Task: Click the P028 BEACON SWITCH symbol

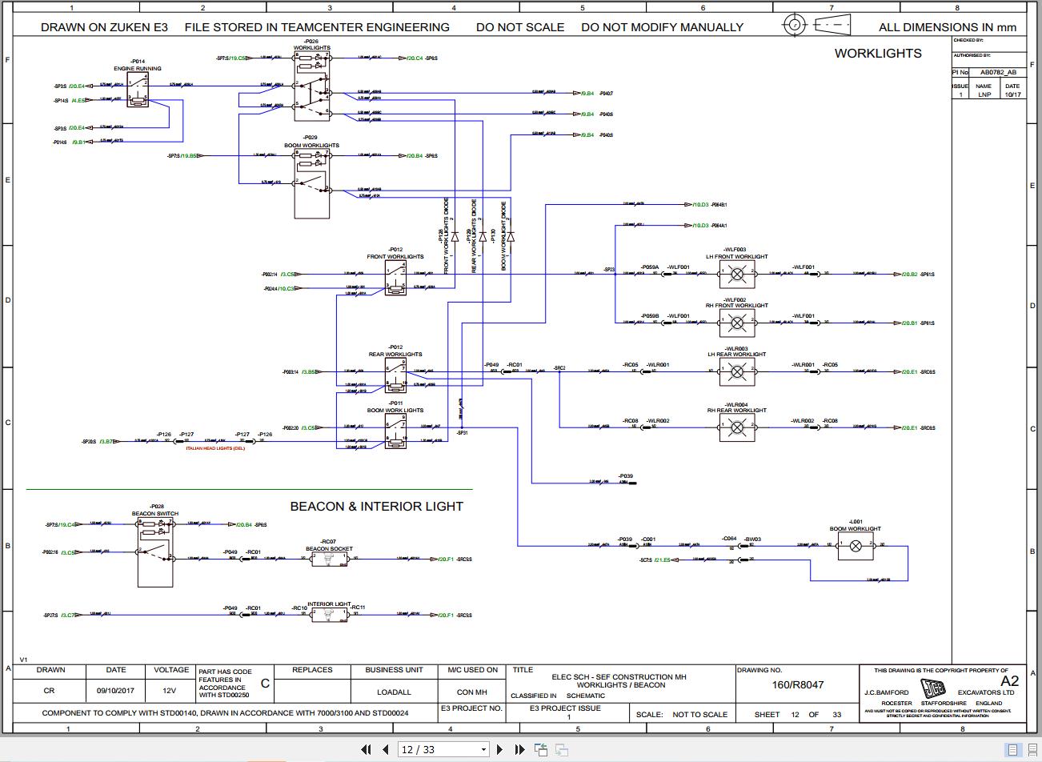Action: (x=155, y=552)
